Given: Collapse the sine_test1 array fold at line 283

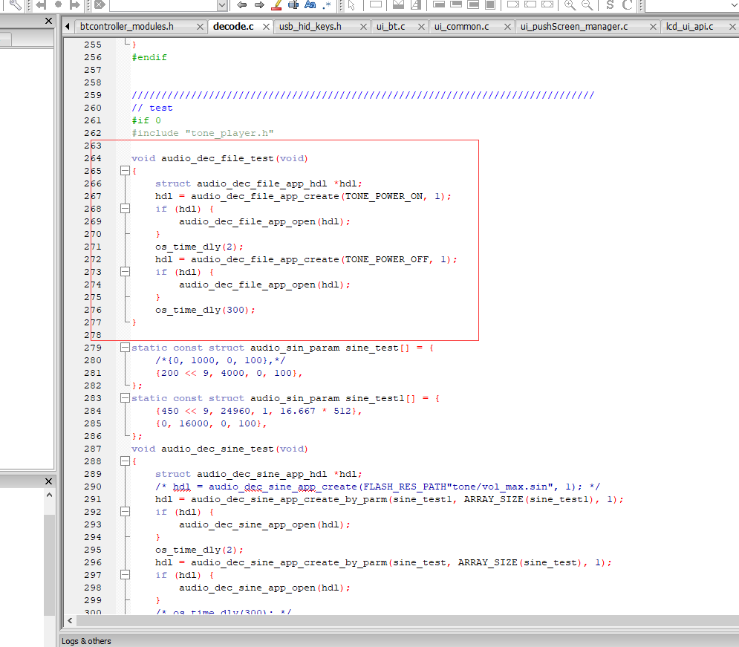Looking at the screenshot, I should [x=125, y=397].
